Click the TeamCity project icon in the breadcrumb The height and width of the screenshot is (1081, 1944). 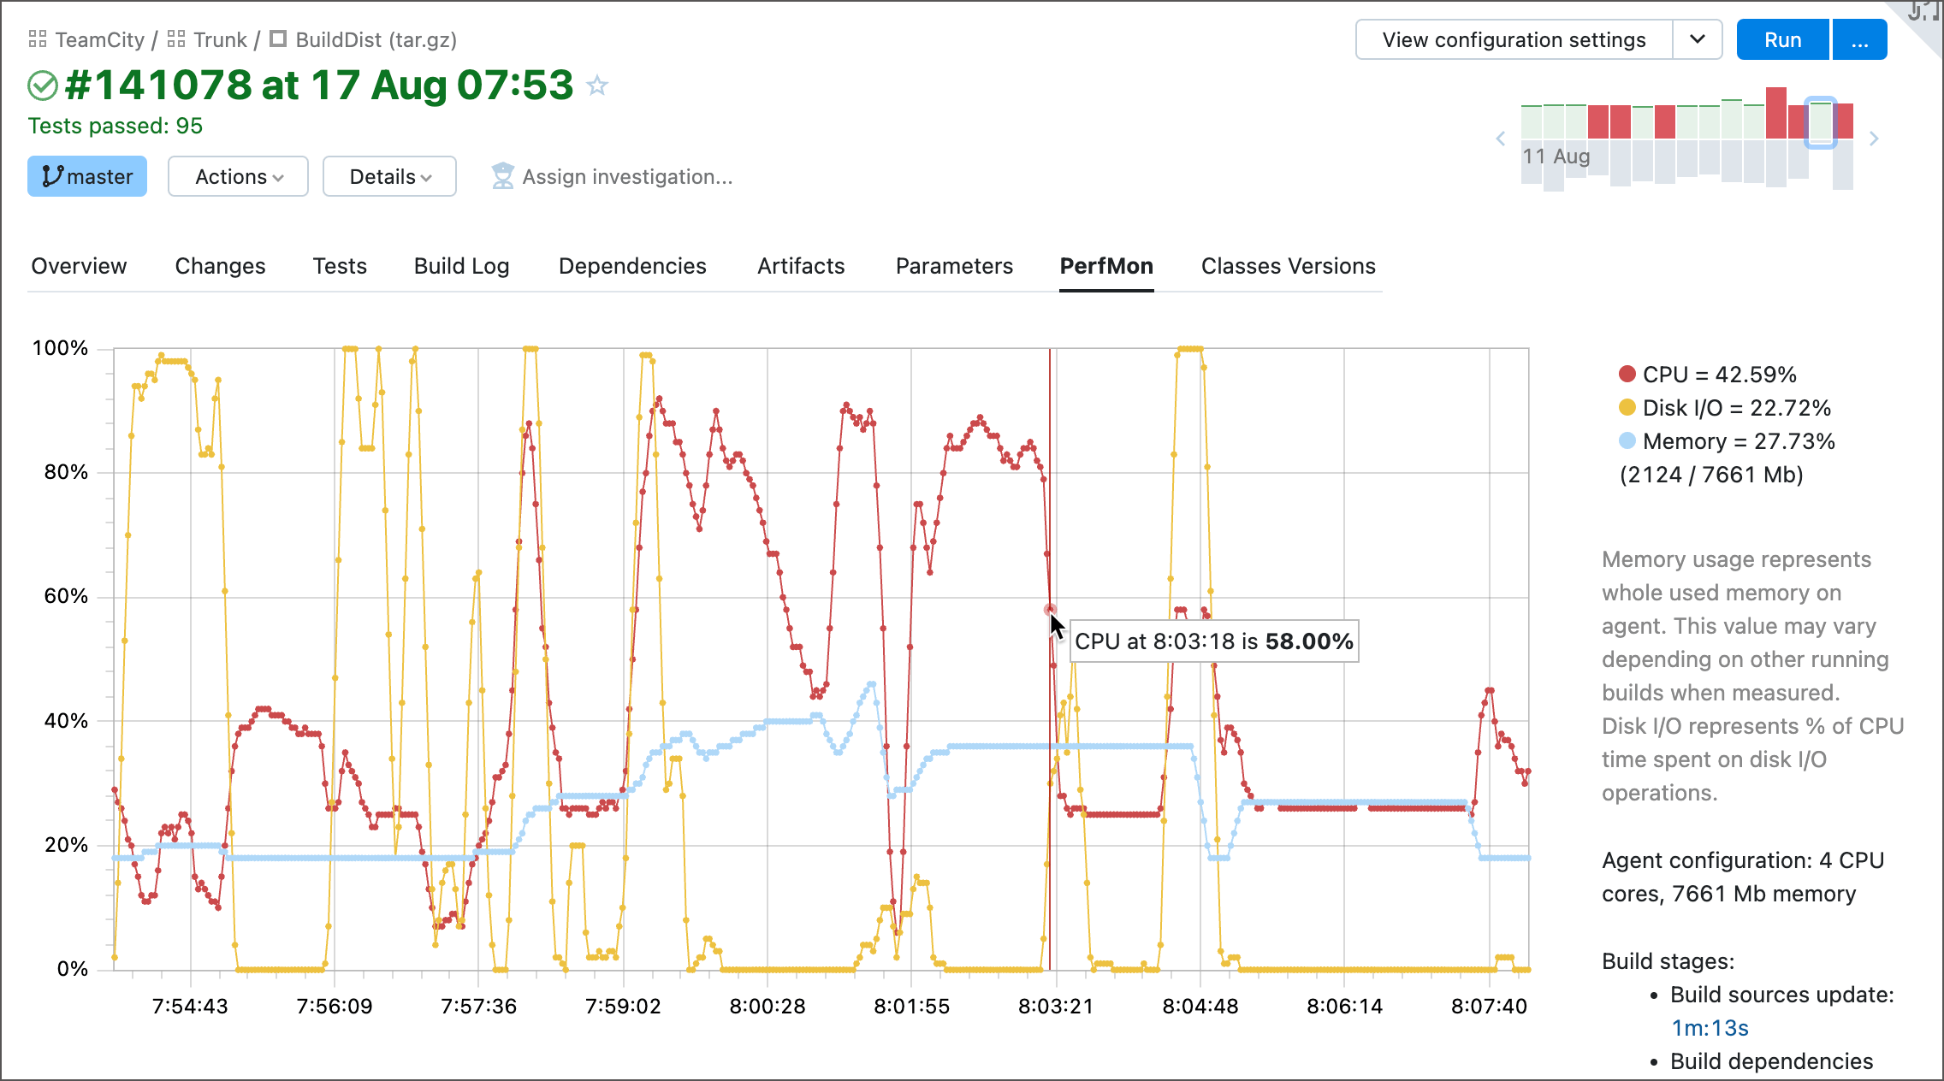pos(38,38)
